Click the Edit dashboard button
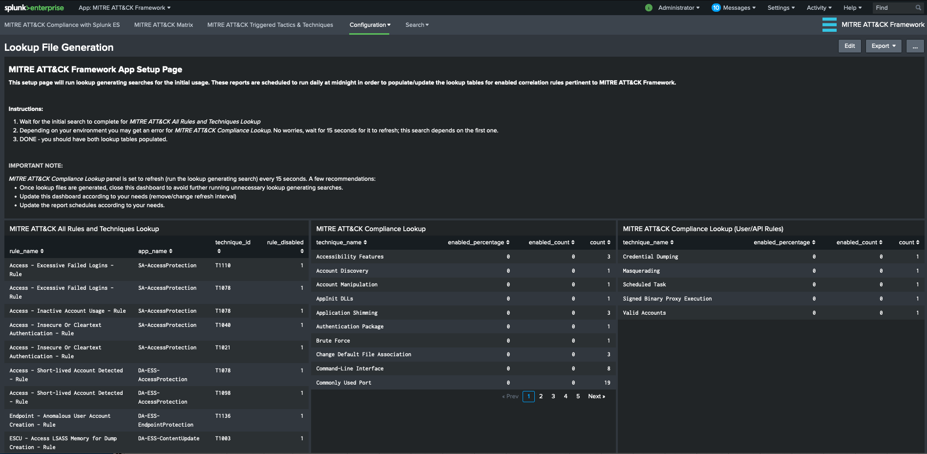The image size is (927, 454). pyautogui.click(x=850, y=46)
